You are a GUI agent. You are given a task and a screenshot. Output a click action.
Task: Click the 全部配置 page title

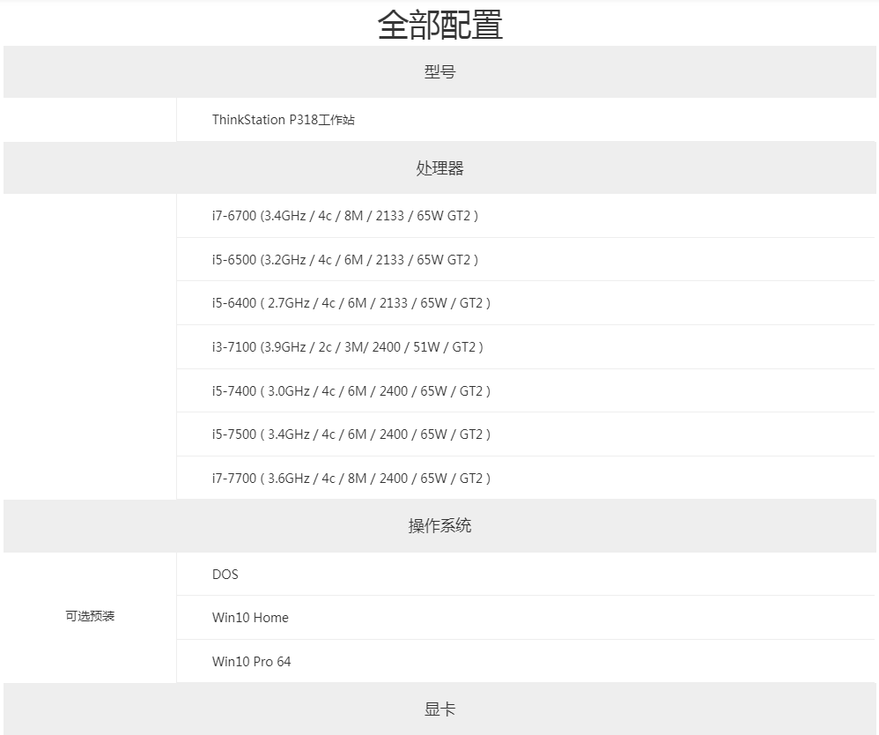pos(440,26)
